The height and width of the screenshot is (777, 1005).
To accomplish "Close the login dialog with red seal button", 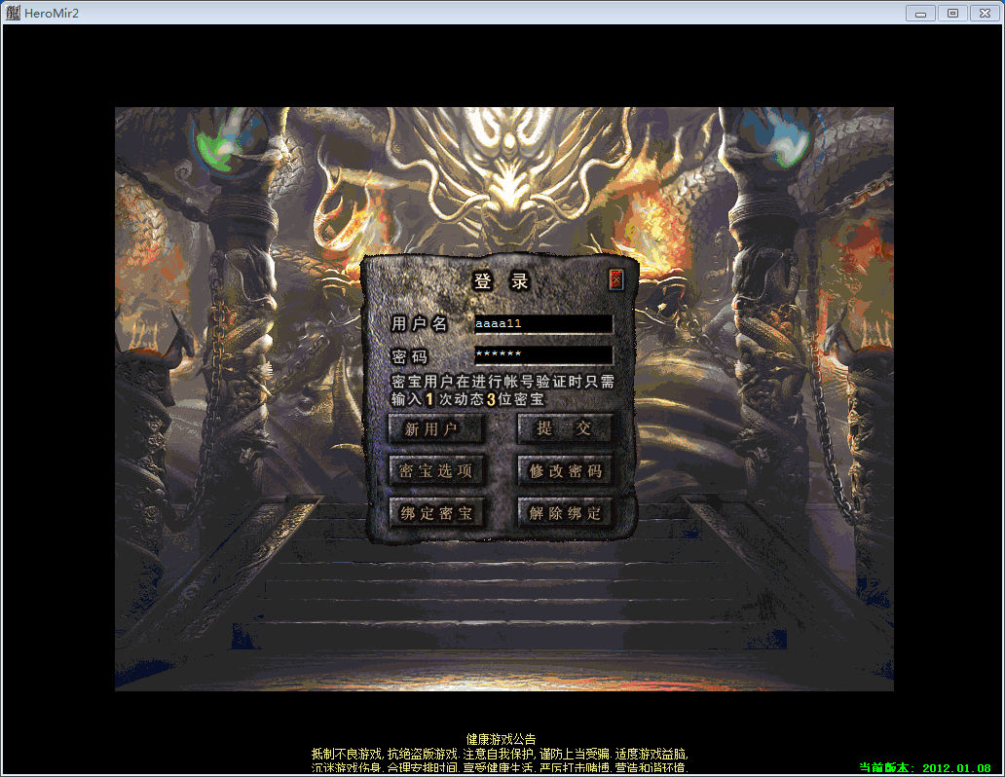I will [615, 279].
